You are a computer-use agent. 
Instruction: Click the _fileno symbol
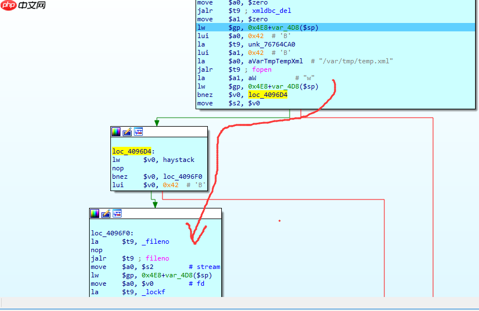(155, 242)
